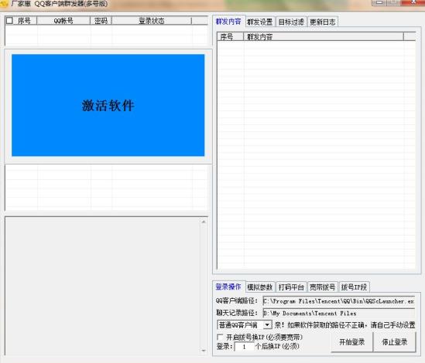425x363 pixels.
Task: Select the 登录操作 tab
Action: point(228,287)
